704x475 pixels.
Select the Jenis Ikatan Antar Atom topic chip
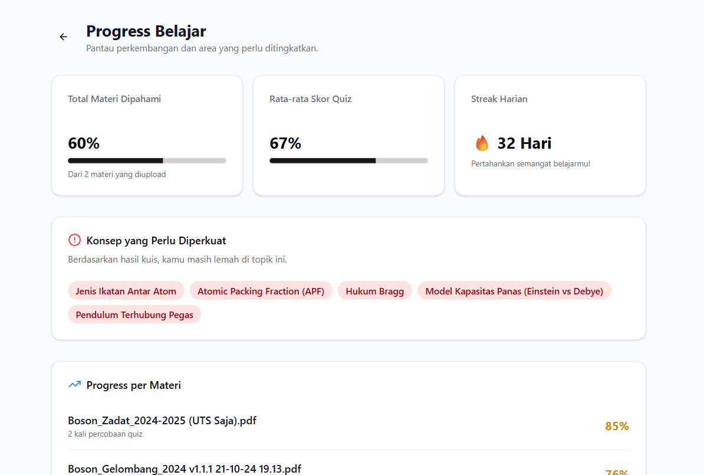[126, 290]
